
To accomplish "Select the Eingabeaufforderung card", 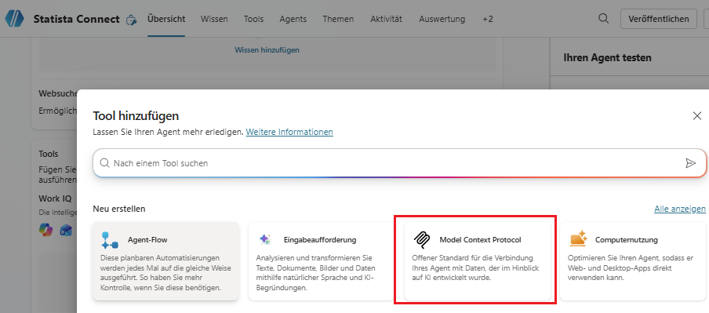I will (x=321, y=261).
